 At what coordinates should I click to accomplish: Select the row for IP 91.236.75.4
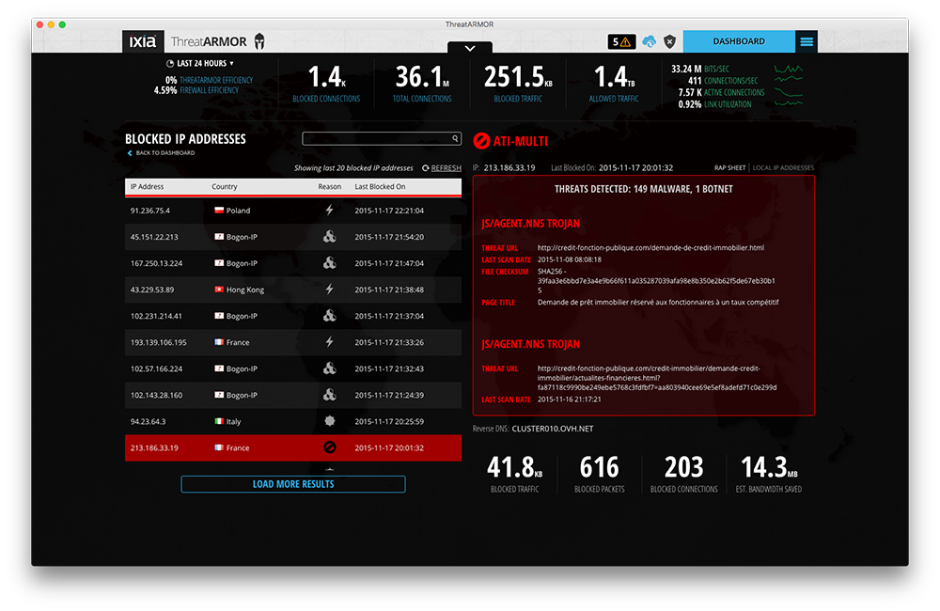293,211
